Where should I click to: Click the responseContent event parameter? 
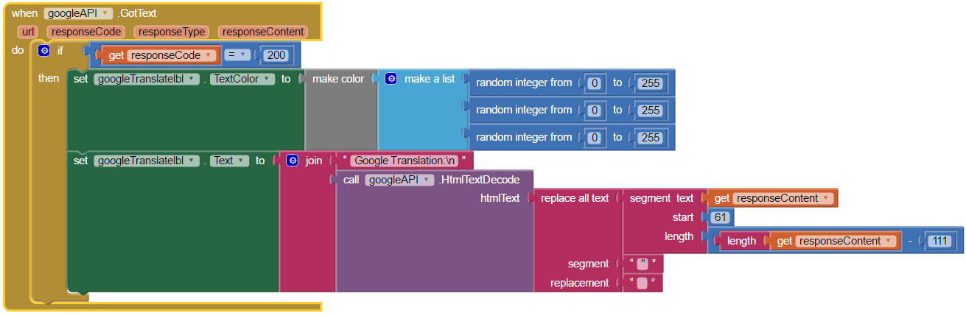pos(263,32)
